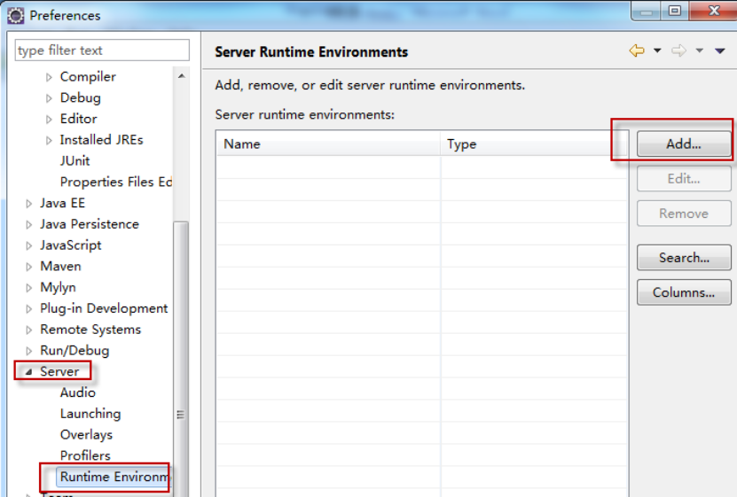Click the Search... button
737x497 pixels.
click(684, 257)
